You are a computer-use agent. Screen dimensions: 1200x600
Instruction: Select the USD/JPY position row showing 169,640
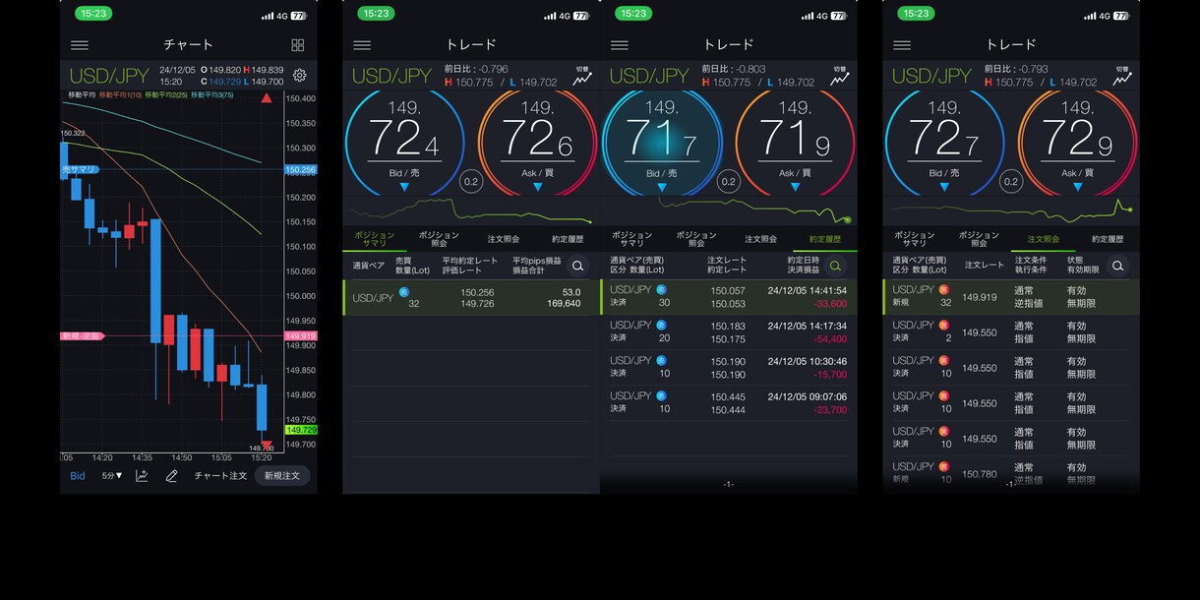(x=471, y=298)
